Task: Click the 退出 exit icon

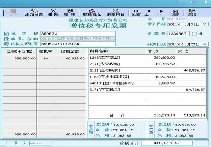Action: click(192, 13)
